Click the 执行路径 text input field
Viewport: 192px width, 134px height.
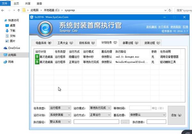(x=96, y=122)
